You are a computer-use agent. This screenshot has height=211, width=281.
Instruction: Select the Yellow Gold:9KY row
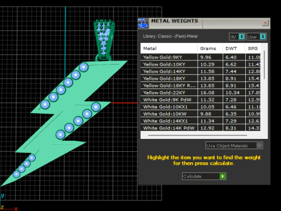click(x=200, y=57)
